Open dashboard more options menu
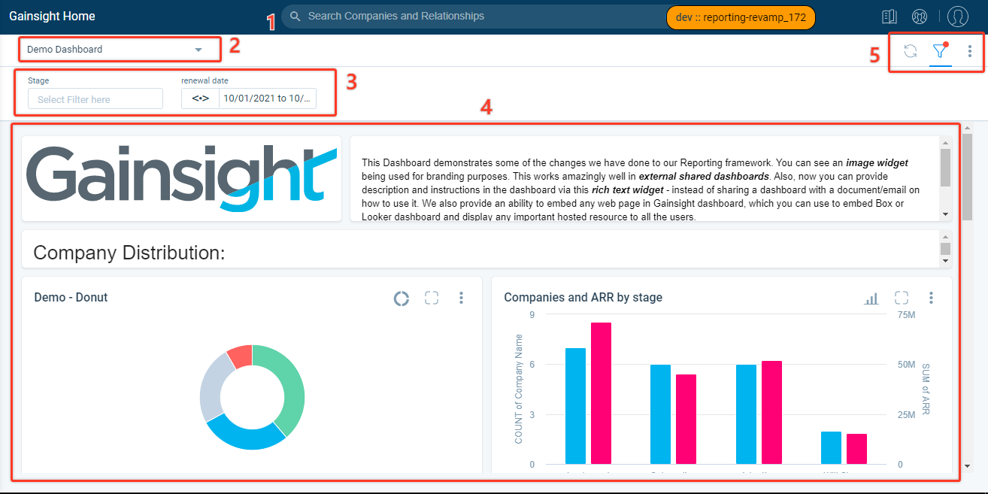The width and height of the screenshot is (988, 494). (970, 50)
